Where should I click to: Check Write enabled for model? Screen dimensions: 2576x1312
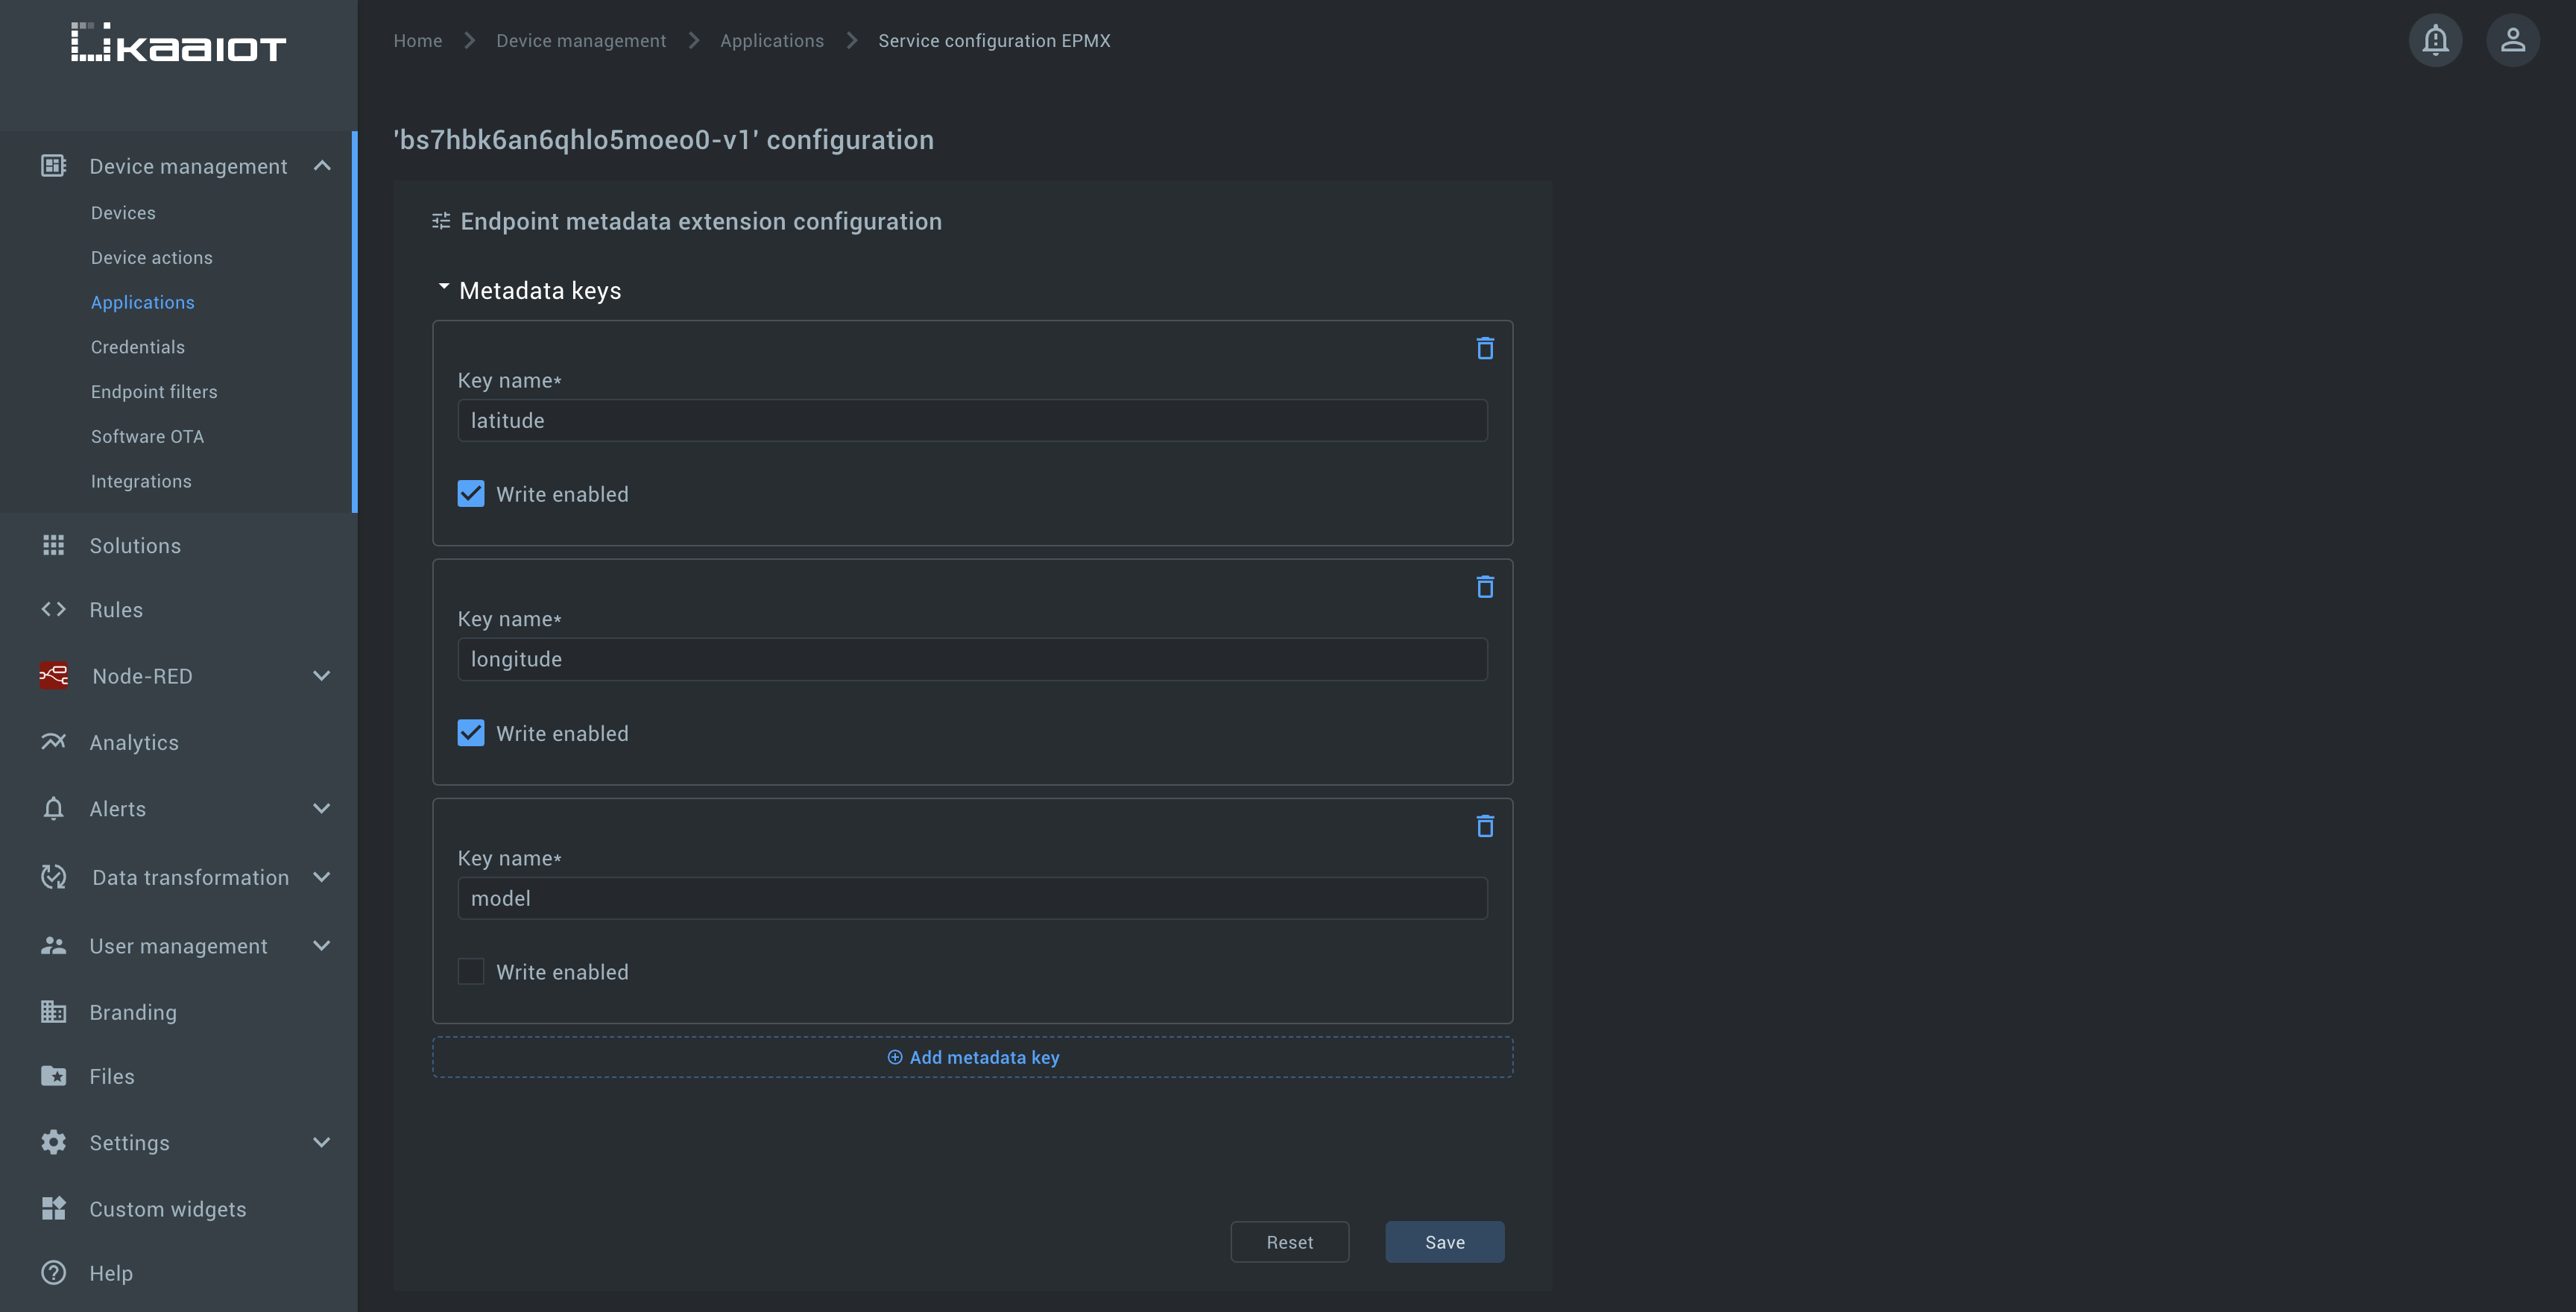coord(471,971)
